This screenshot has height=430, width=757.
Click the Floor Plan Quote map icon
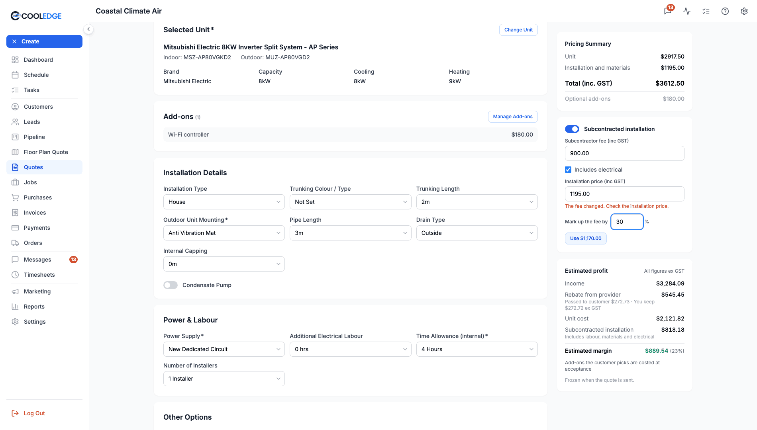(x=15, y=152)
